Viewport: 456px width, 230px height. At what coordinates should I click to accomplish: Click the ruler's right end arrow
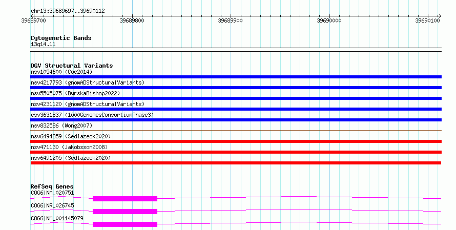[x=440, y=16]
